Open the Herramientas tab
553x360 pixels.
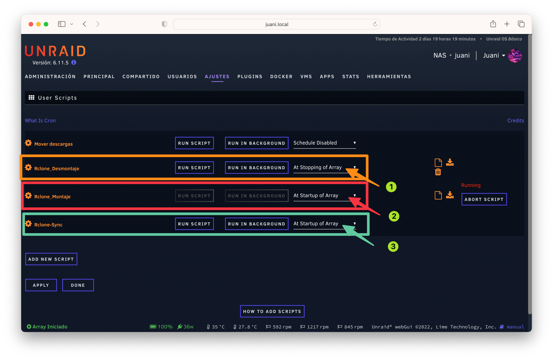[389, 77]
